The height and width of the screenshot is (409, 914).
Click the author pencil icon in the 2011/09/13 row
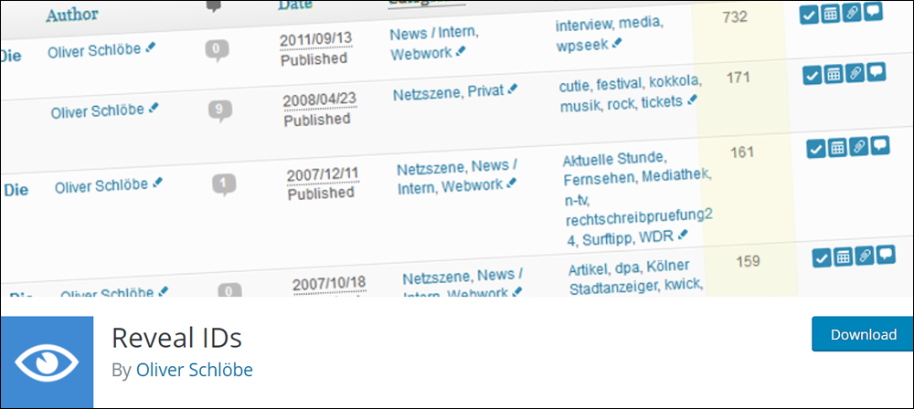coord(151,48)
